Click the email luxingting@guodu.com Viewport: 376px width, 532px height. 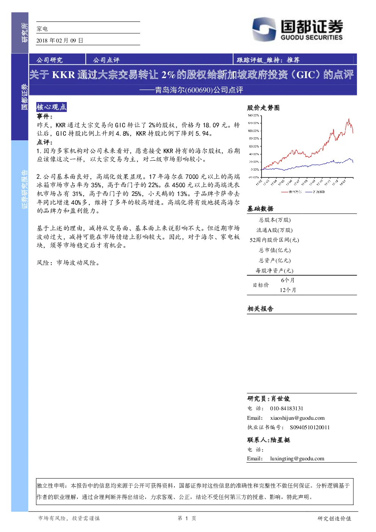(x=297, y=458)
